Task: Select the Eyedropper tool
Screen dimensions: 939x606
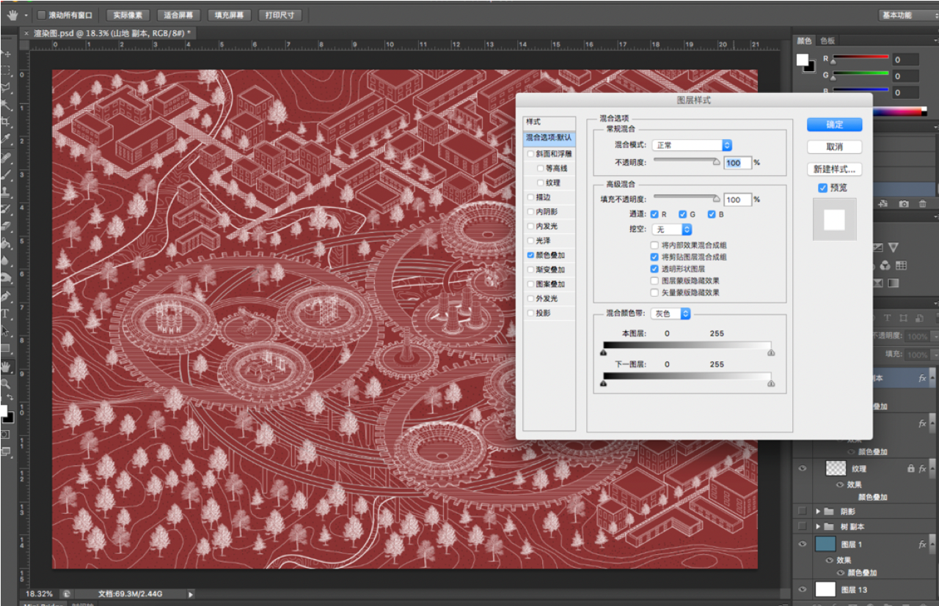Action: click(7, 138)
